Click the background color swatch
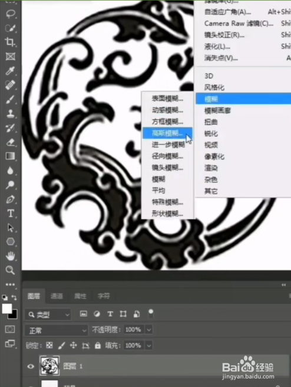This screenshot has width=291, height=387. 14,315
